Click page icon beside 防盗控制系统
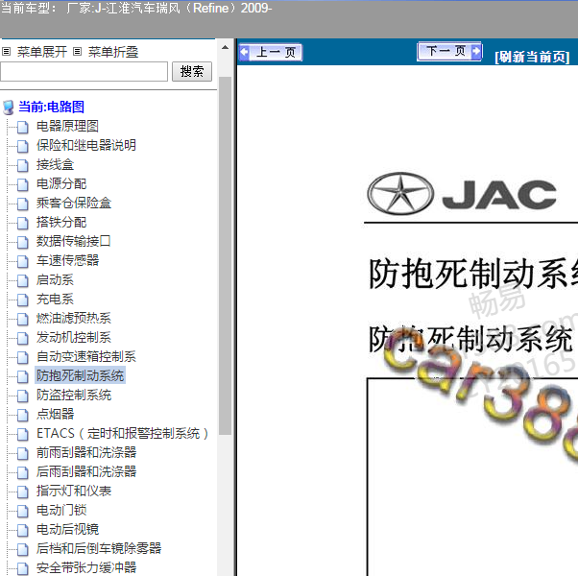Viewport: 578px width, 576px height. [x=23, y=396]
